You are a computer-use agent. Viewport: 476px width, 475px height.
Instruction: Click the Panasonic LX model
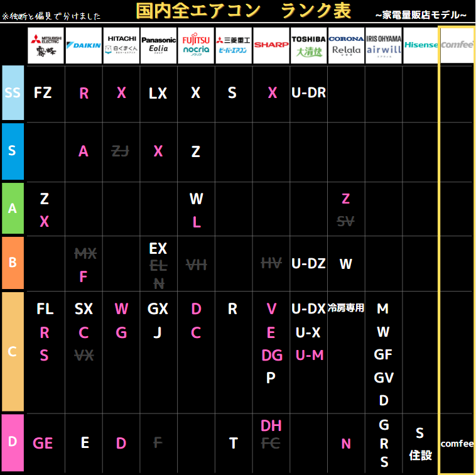tap(158, 93)
